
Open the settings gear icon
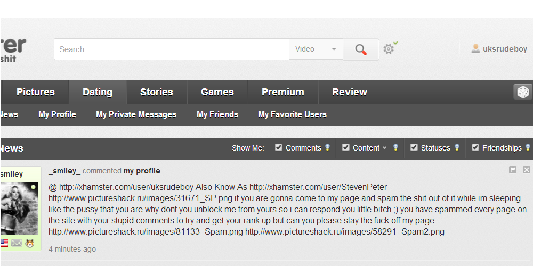(x=389, y=49)
